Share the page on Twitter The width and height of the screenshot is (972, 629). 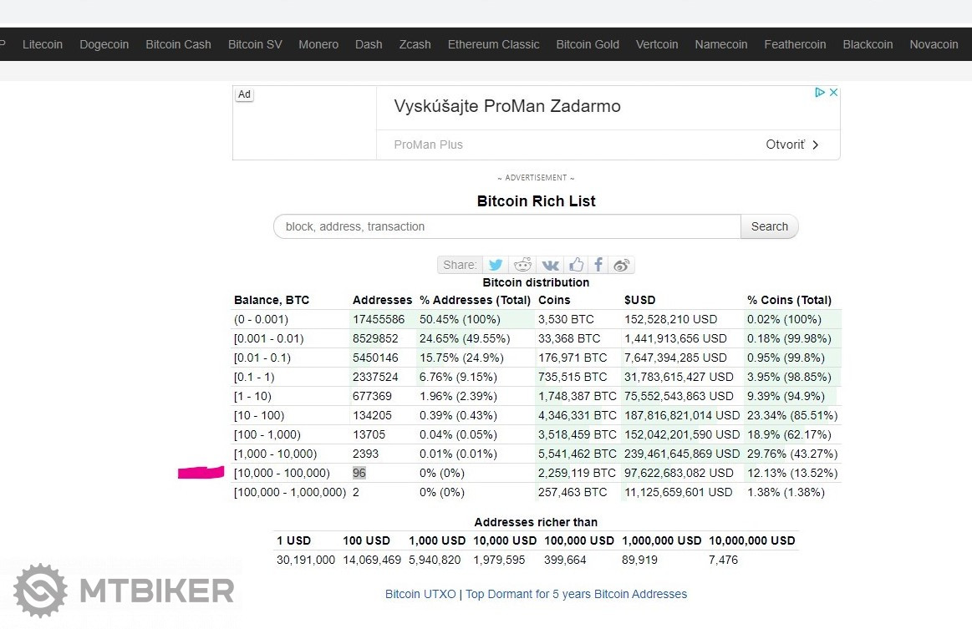[496, 265]
